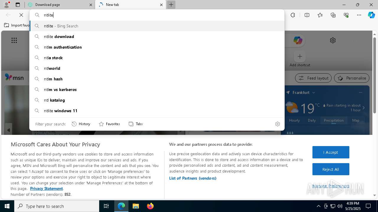378x212 pixels.
Task: Click the Feed layout button
Action: (x=313, y=78)
